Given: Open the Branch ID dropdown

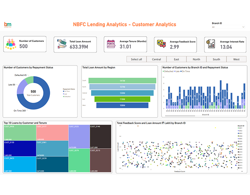Looking at the screenshot, I should (x=228, y=27).
